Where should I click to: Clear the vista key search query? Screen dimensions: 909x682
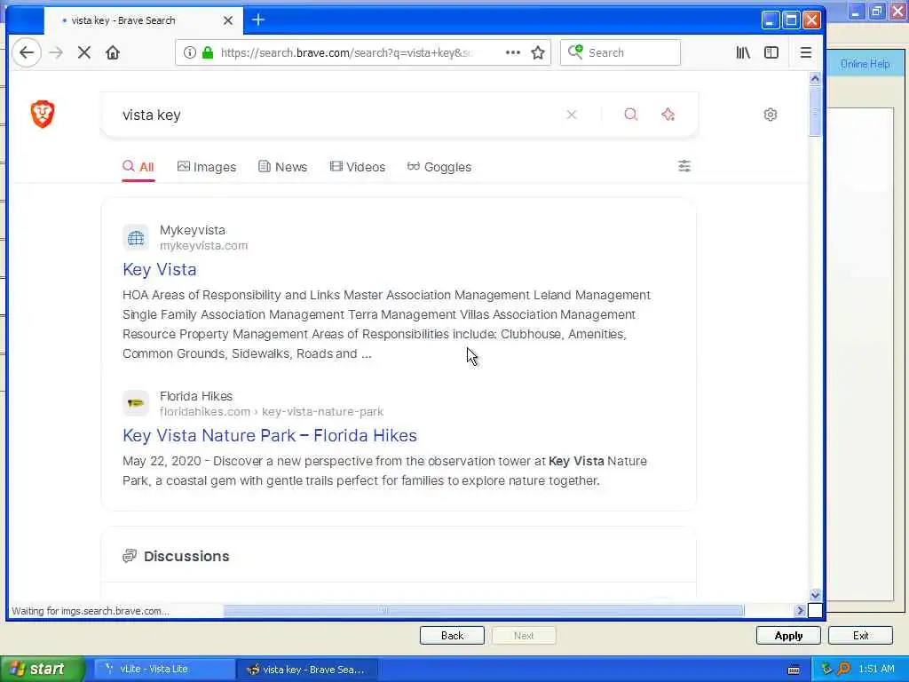571,115
